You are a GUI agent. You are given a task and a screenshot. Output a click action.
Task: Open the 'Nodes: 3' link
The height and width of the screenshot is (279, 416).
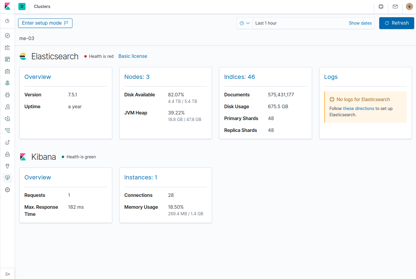coord(137,77)
